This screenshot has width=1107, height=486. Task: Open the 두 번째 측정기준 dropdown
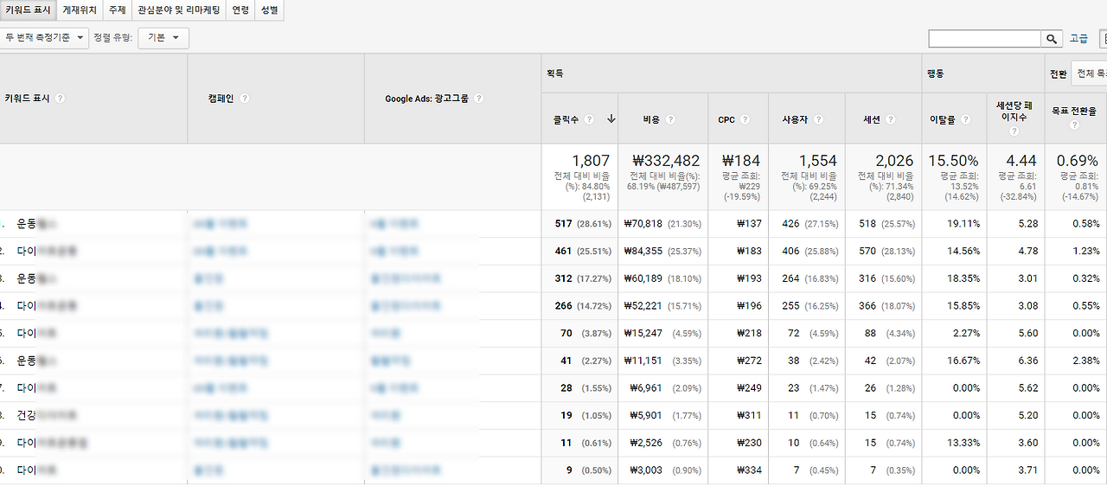44,37
